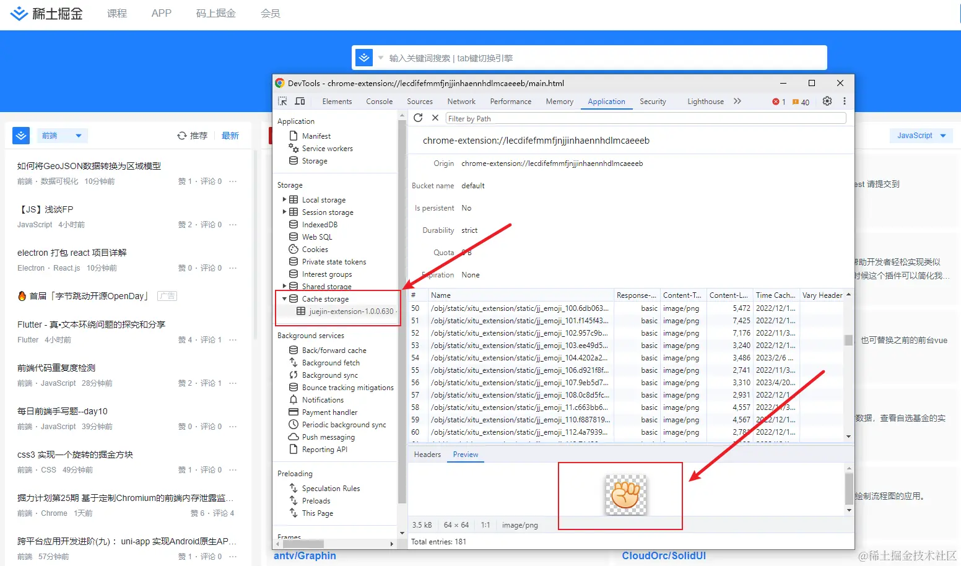Toggle the device toolbar icon
The height and width of the screenshot is (566, 961).
(x=300, y=102)
